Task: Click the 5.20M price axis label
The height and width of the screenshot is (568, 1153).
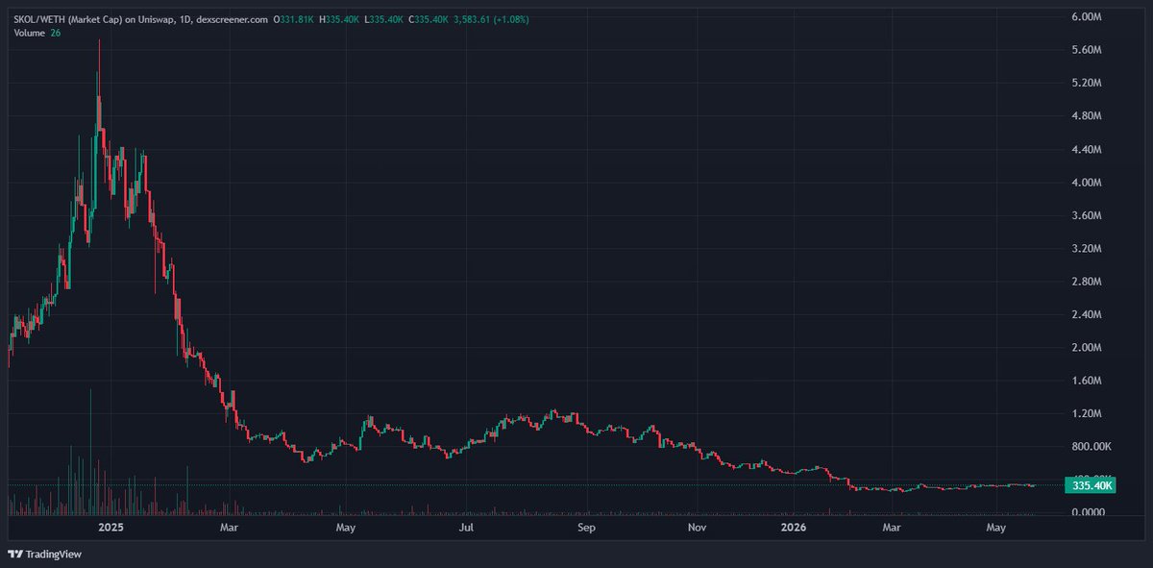Action: (x=1086, y=84)
